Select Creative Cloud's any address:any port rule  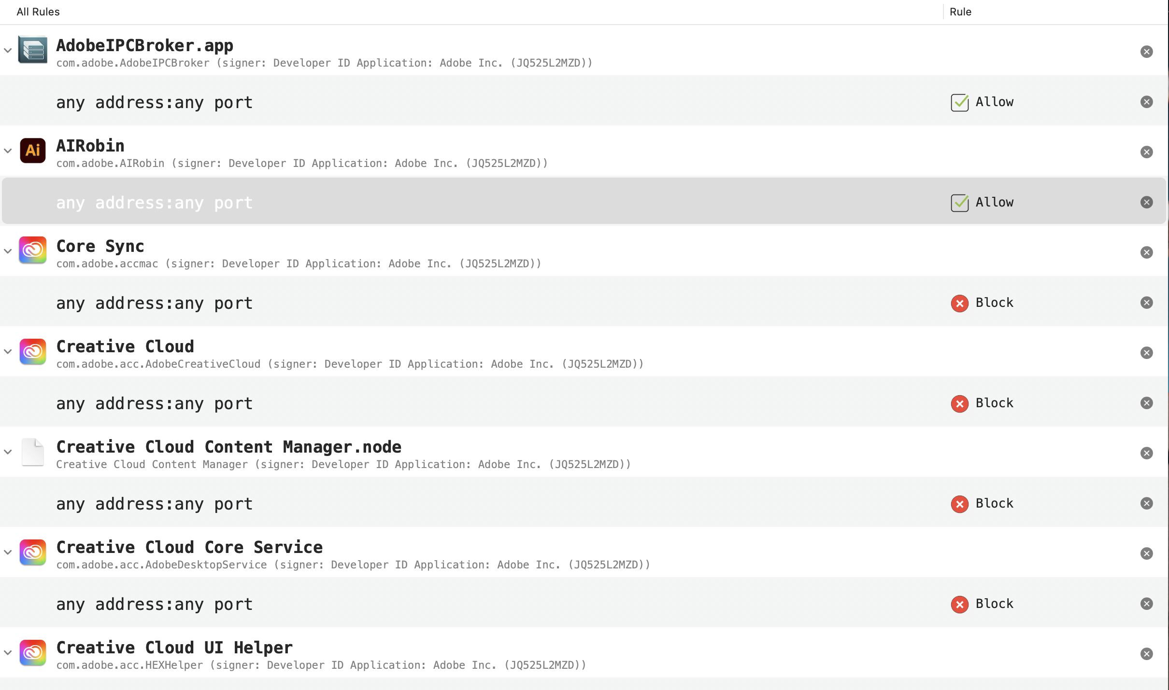[x=584, y=401]
